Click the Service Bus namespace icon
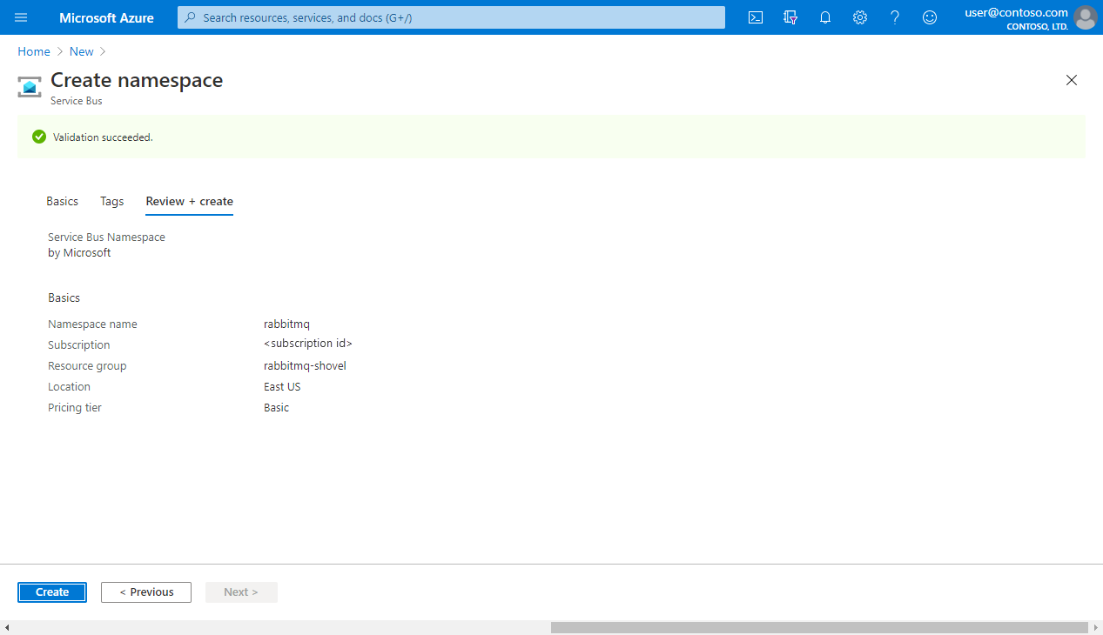 pyautogui.click(x=29, y=86)
